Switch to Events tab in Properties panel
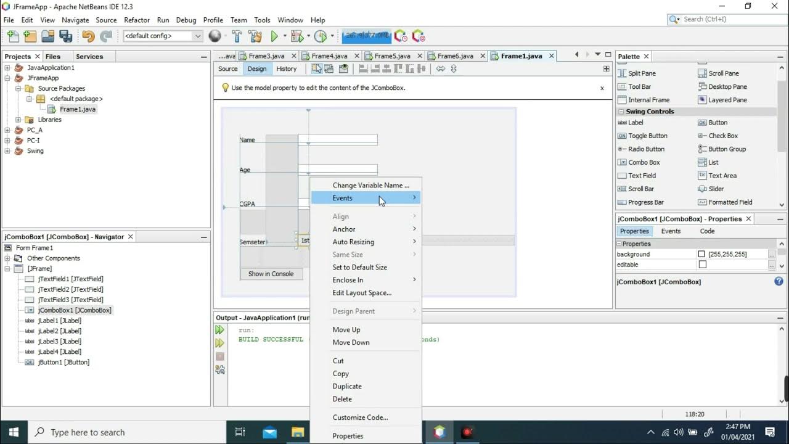 click(x=671, y=231)
